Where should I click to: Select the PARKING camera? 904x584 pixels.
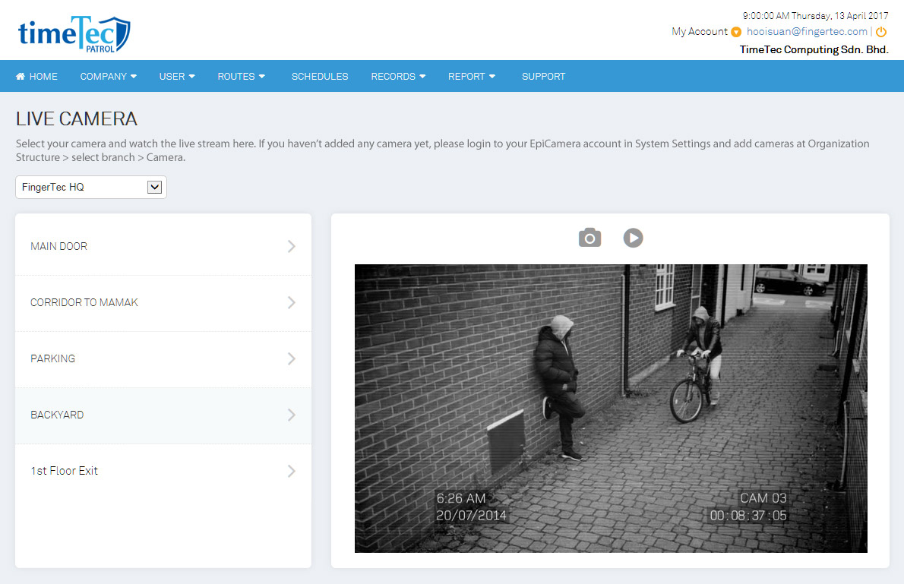[x=163, y=358]
